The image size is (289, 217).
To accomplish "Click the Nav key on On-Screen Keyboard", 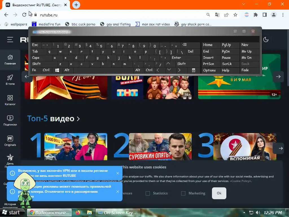I will point(249,45).
